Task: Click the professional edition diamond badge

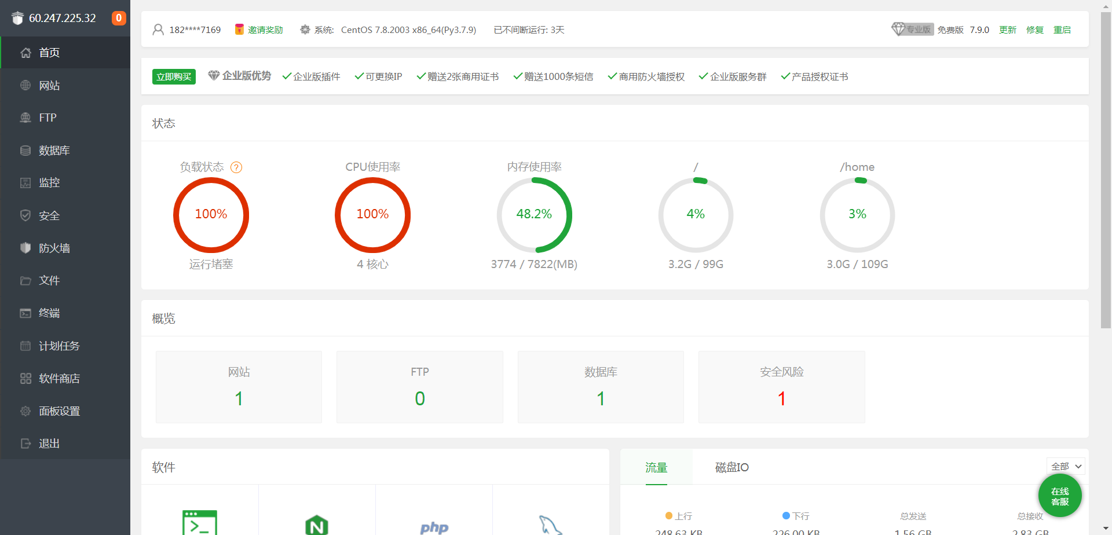Action: 912,30
